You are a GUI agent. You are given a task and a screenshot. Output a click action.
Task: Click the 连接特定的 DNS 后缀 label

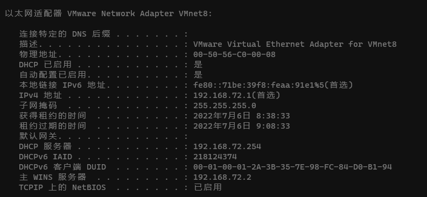pos(65,34)
